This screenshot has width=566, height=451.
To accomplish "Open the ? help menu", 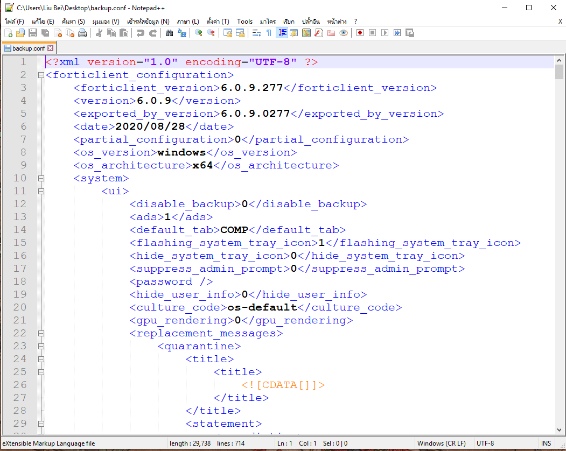I will pyautogui.click(x=355, y=22).
